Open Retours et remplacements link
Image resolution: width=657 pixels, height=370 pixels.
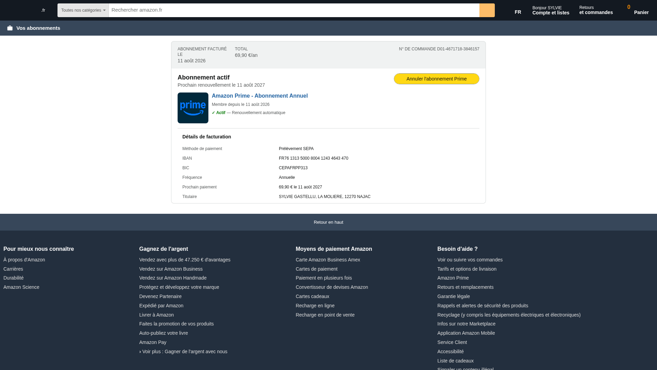[465, 287]
